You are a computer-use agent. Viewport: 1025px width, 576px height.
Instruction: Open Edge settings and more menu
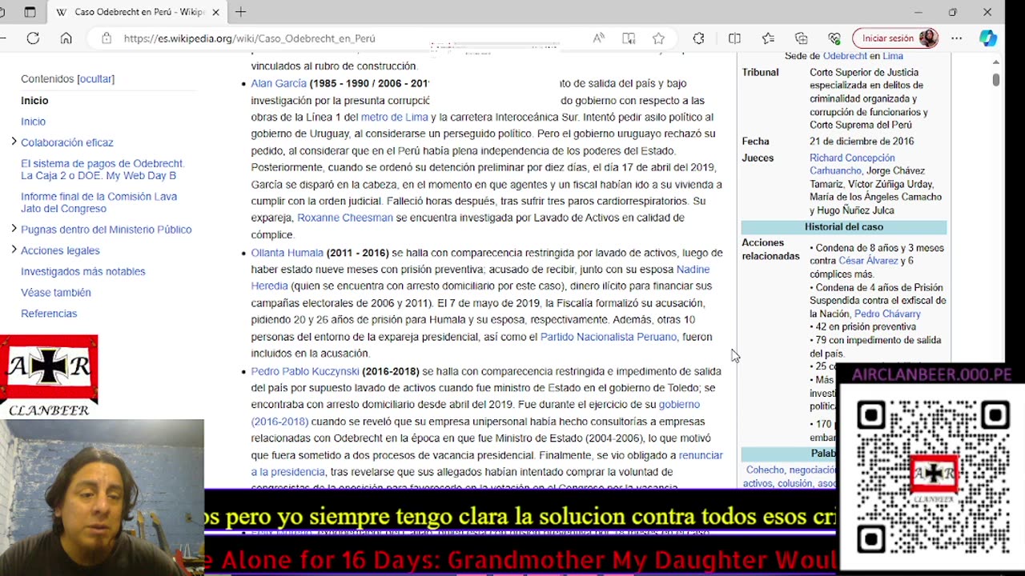pos(957,38)
